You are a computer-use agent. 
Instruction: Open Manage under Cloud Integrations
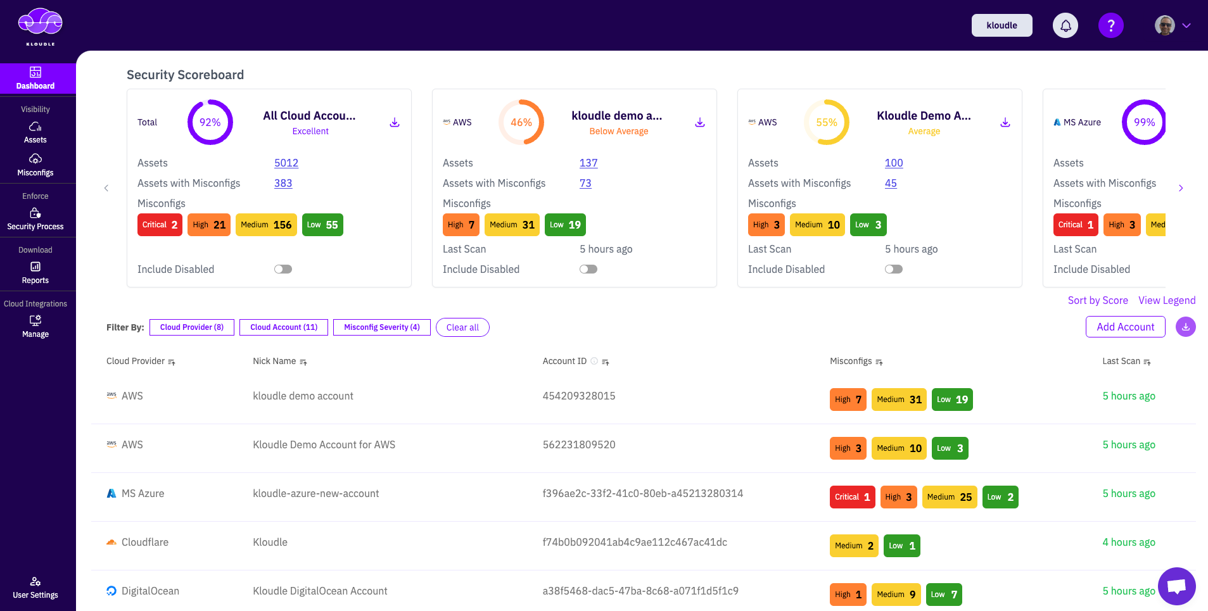point(35,327)
